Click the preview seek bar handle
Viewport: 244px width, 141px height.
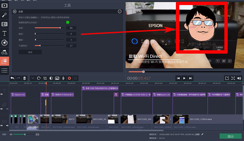[x=143, y=72]
